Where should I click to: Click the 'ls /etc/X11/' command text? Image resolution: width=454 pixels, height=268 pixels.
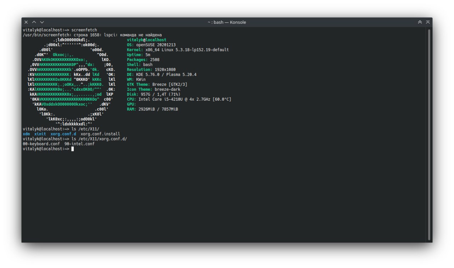85,129
